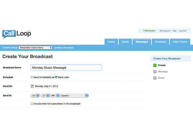193x137 pixels.
Task: Click the Done! step label in sidebar
Action: 161,78
